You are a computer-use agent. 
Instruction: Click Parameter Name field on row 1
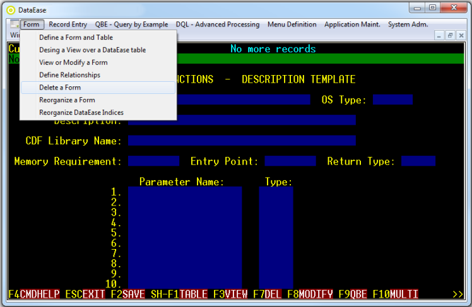tap(185, 192)
